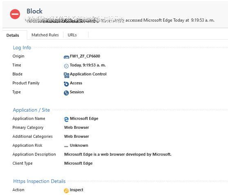Click the Access product family icon

(66, 84)
